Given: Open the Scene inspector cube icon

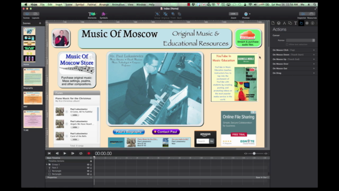Looking at the screenshot, I should coord(279,23).
